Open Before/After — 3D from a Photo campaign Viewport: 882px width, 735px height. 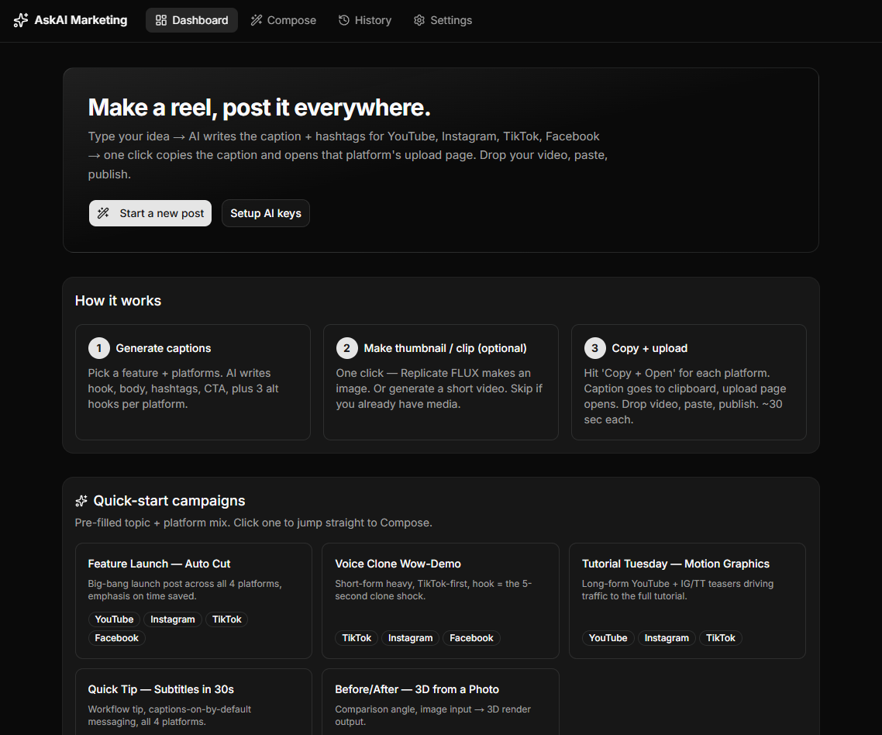(x=440, y=702)
